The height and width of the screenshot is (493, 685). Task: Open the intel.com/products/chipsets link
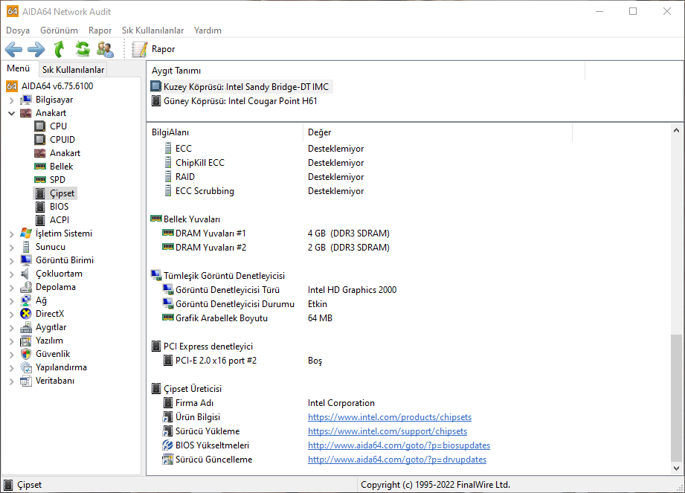coord(390,417)
